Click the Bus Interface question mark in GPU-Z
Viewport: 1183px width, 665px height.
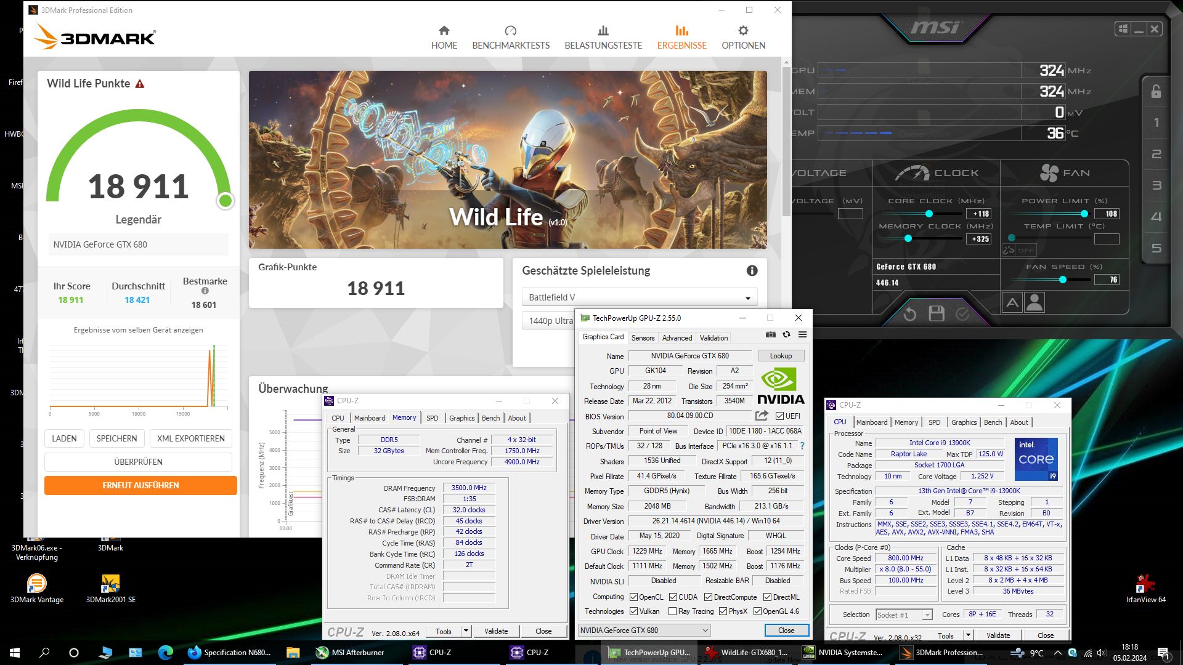click(x=802, y=446)
